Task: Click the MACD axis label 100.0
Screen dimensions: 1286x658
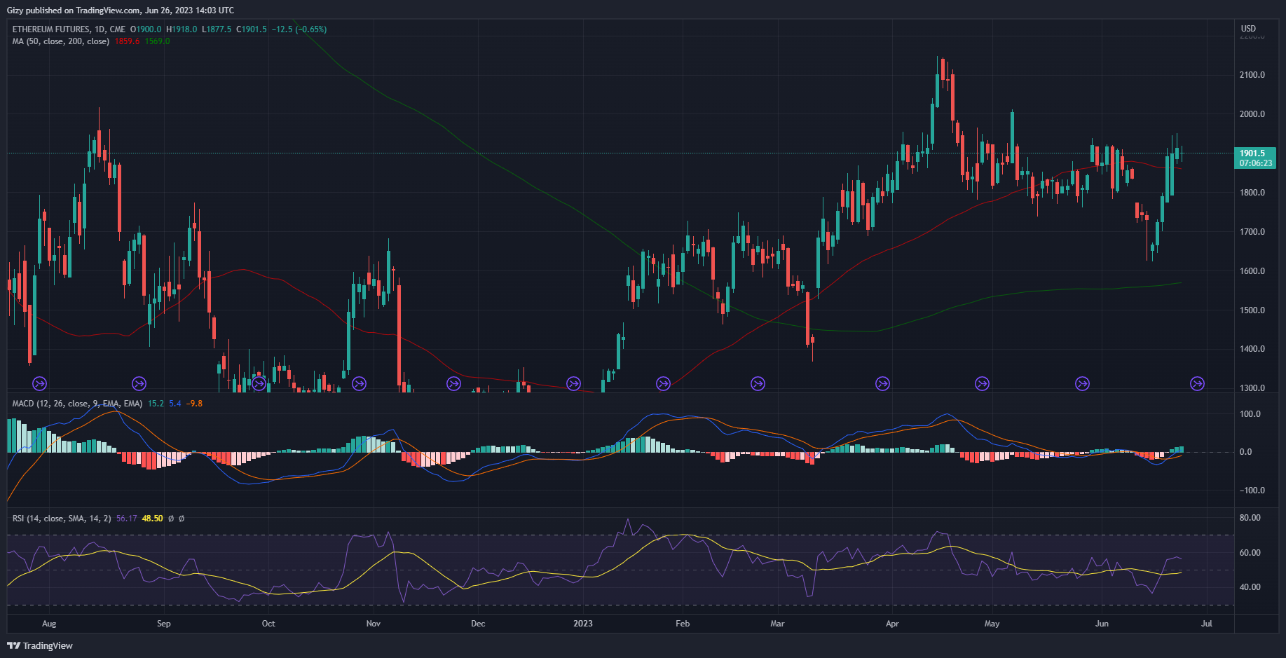Action: coord(1250,414)
